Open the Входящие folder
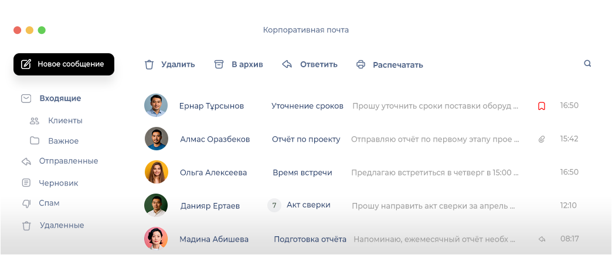Viewport: 612px width, 255px height. pyautogui.click(x=60, y=98)
